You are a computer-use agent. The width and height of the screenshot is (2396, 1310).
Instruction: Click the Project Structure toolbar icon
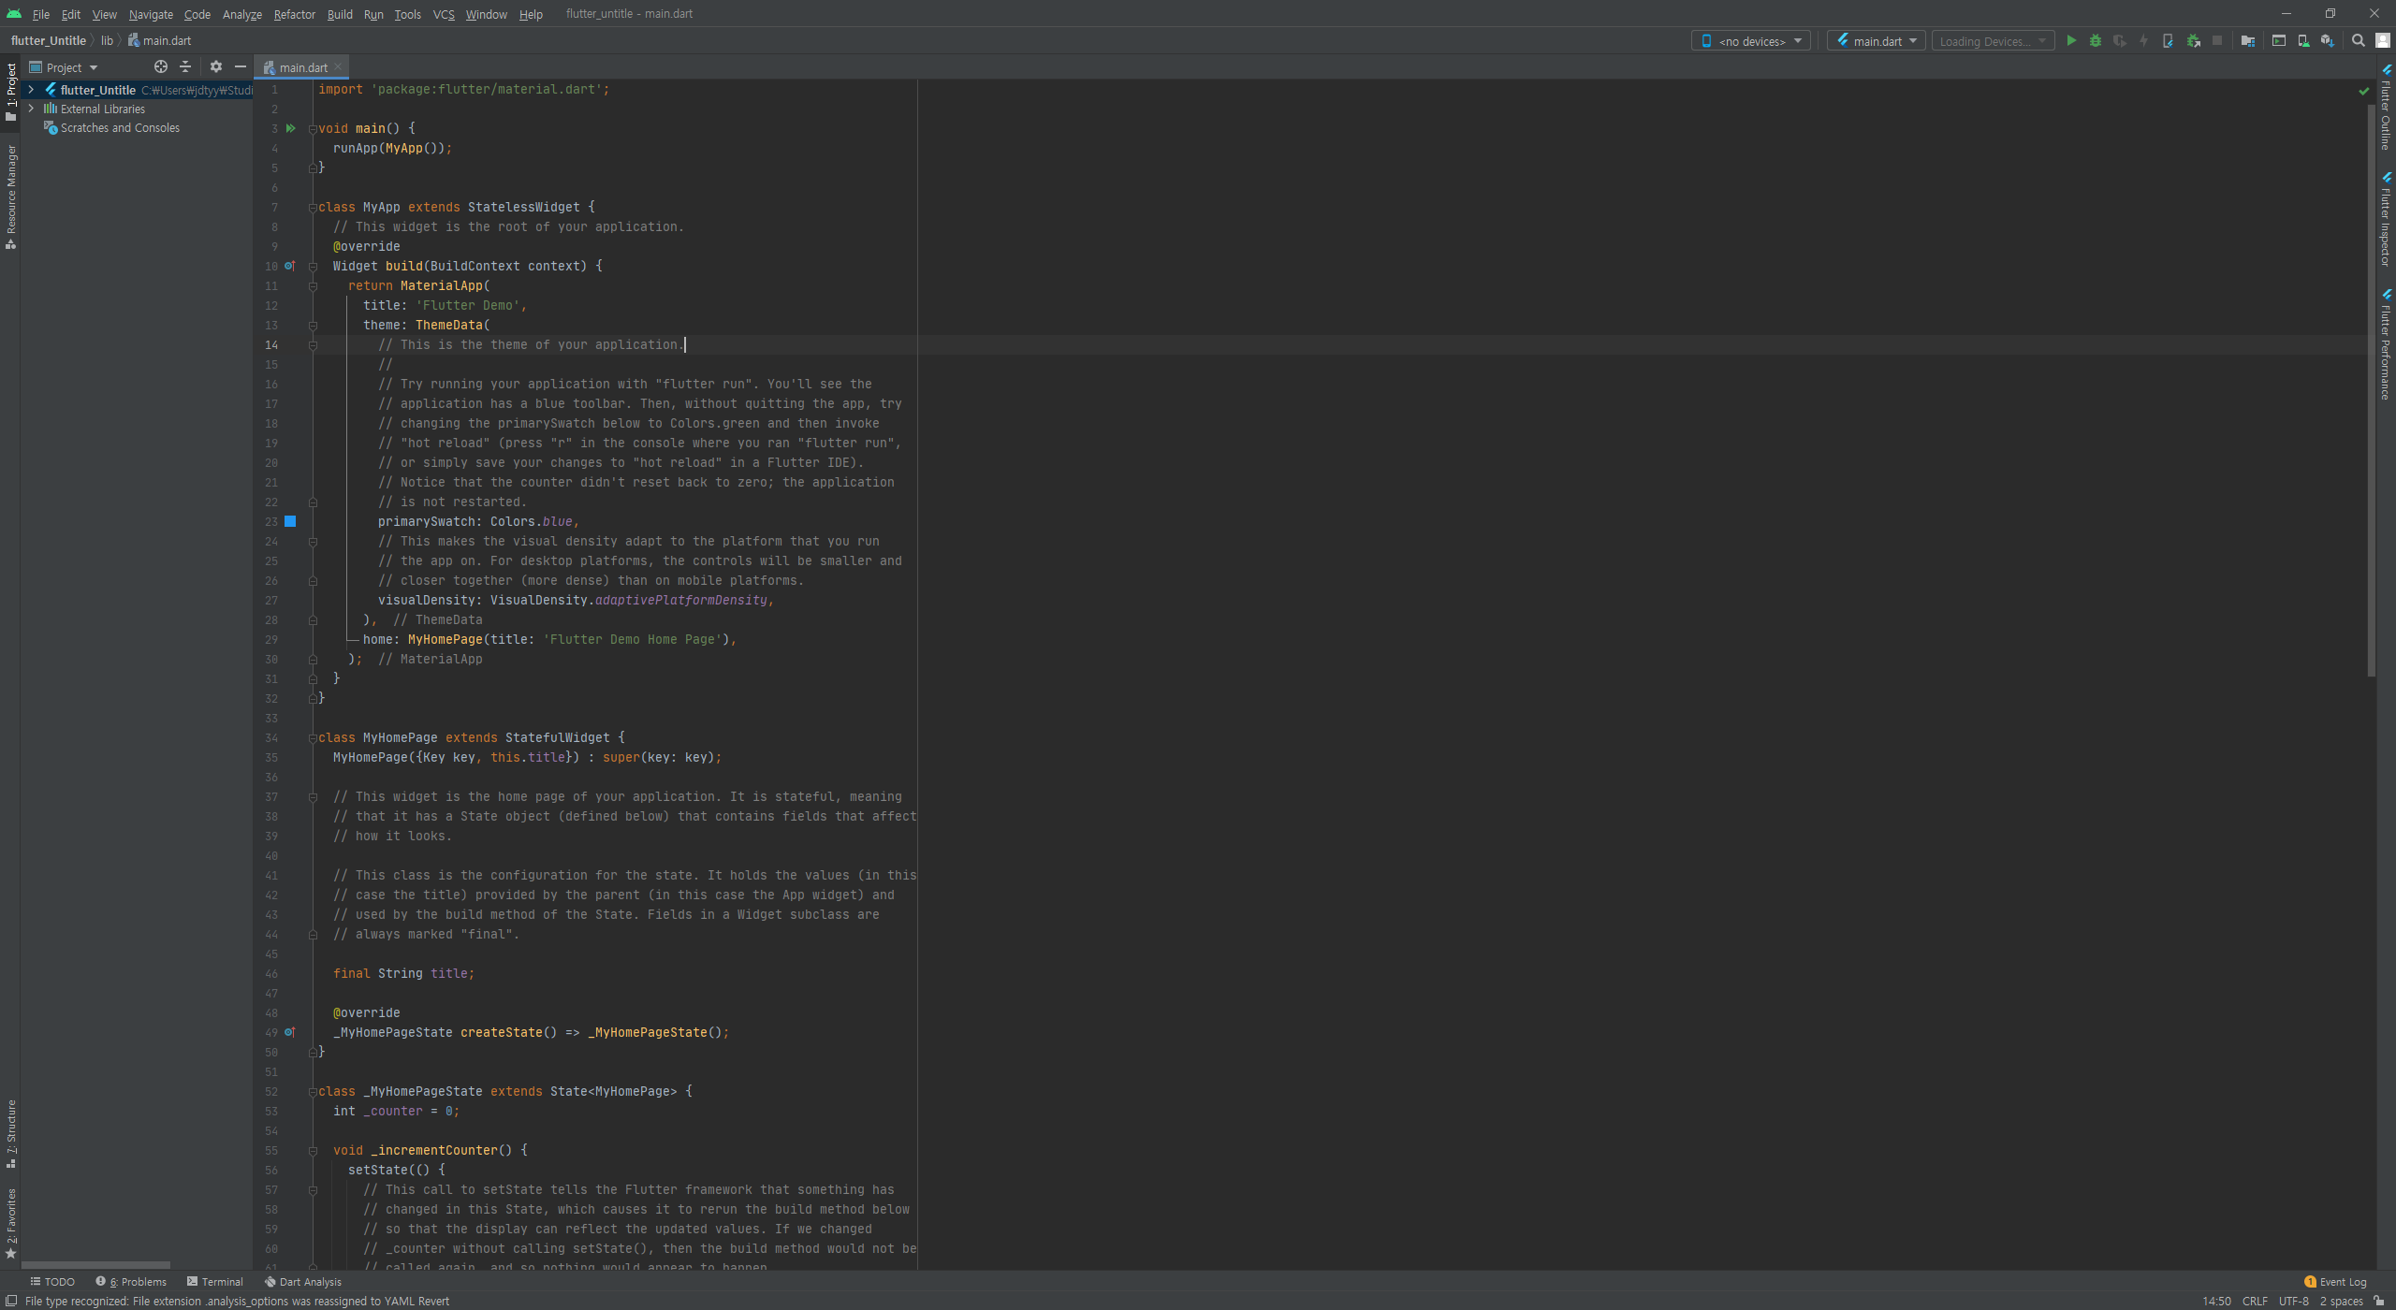click(x=2248, y=41)
